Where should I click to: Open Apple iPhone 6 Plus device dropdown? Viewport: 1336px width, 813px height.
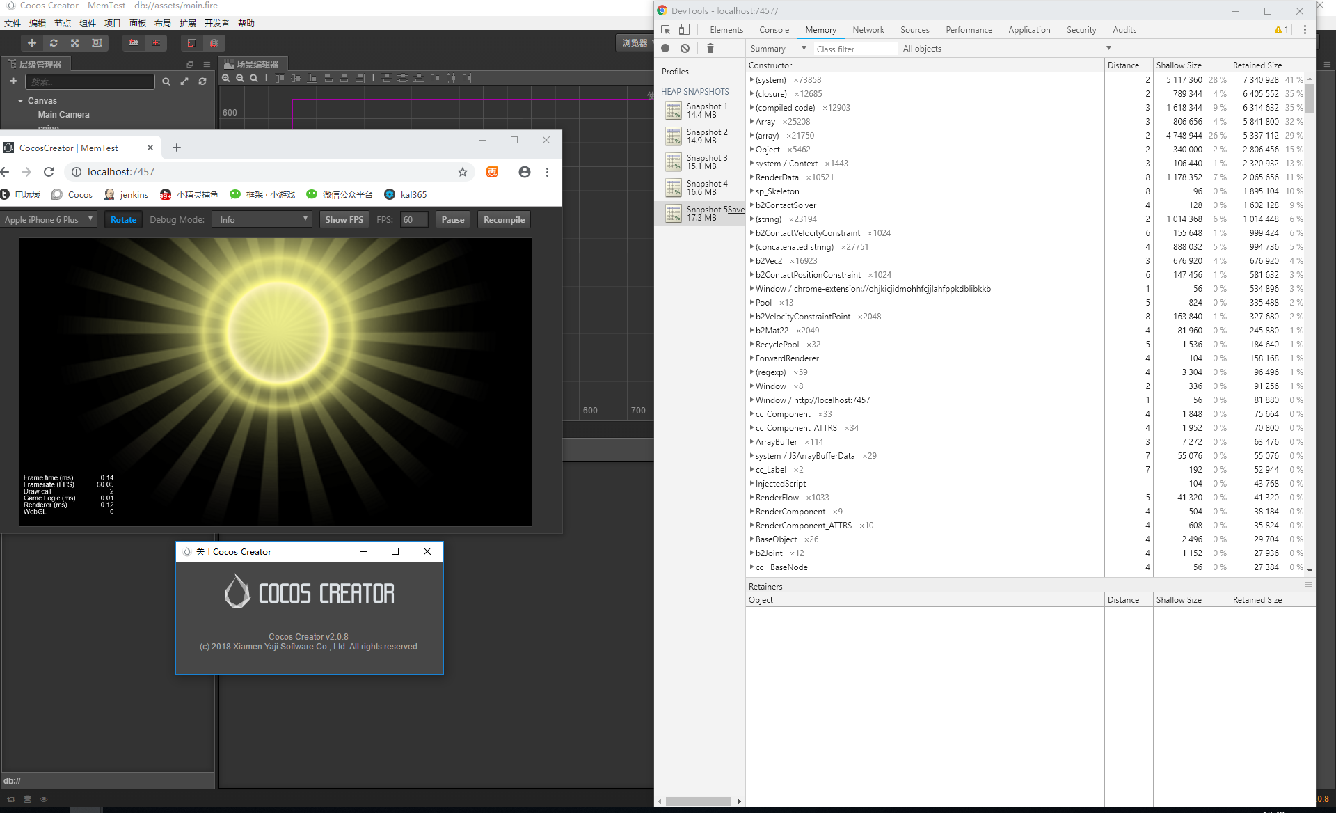[49, 220]
